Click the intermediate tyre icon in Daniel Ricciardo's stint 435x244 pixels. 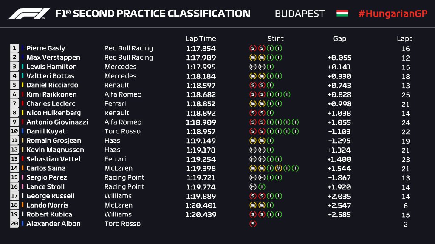coord(271,85)
